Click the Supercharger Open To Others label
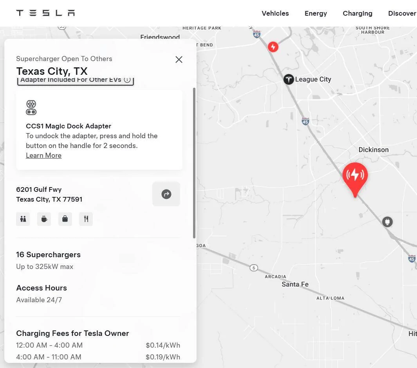Viewport: 417px width, 368px height. (64, 59)
